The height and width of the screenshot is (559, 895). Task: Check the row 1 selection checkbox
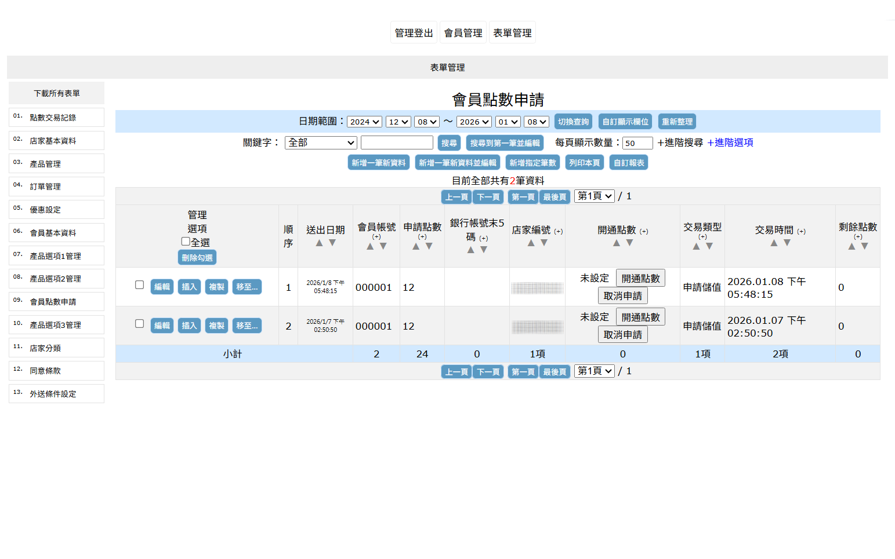(139, 285)
